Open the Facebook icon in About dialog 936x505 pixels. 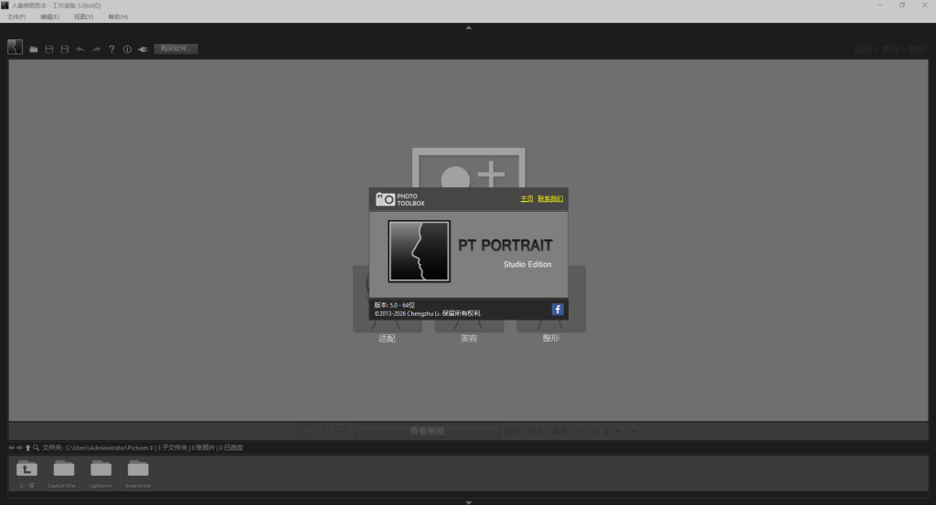click(558, 309)
